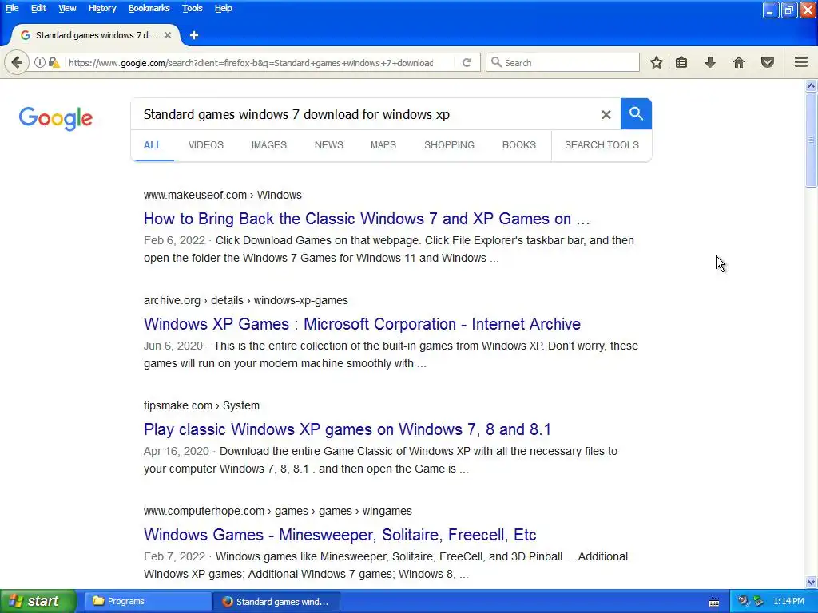
Task: Switch to IMAGES results tab
Action: (269, 145)
